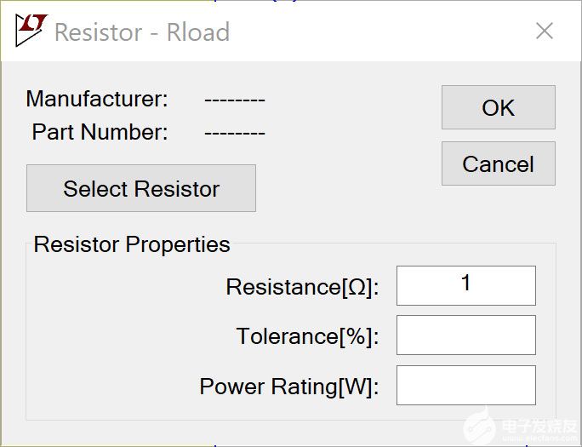This screenshot has width=582, height=447.
Task: Click the Part Number label
Action: pyautogui.click(x=100, y=132)
